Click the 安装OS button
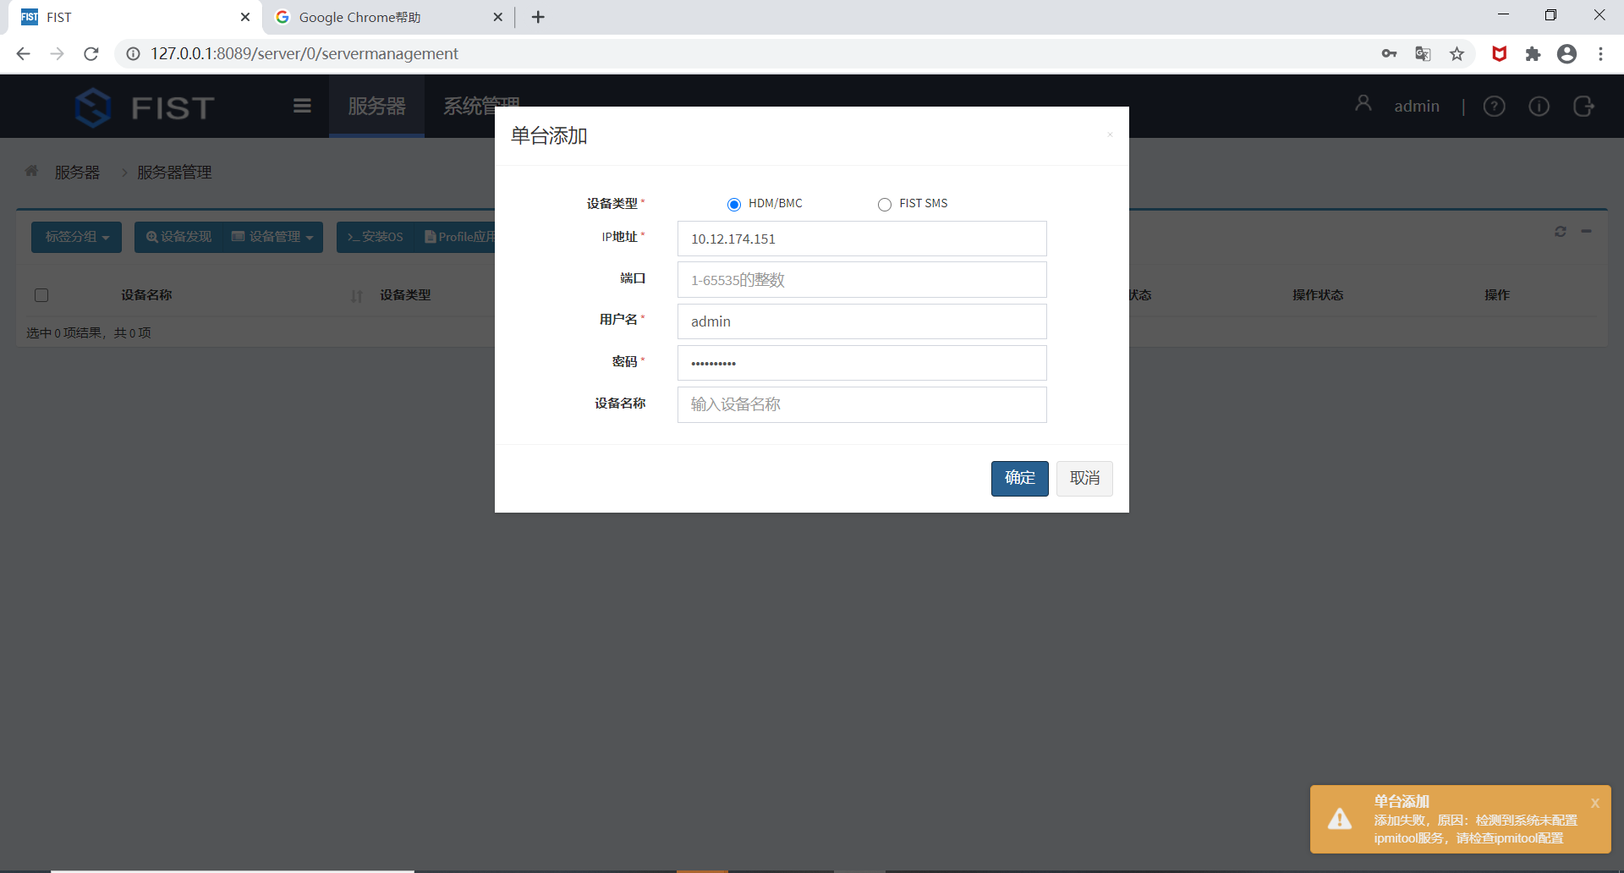The height and width of the screenshot is (873, 1624). pos(375,237)
